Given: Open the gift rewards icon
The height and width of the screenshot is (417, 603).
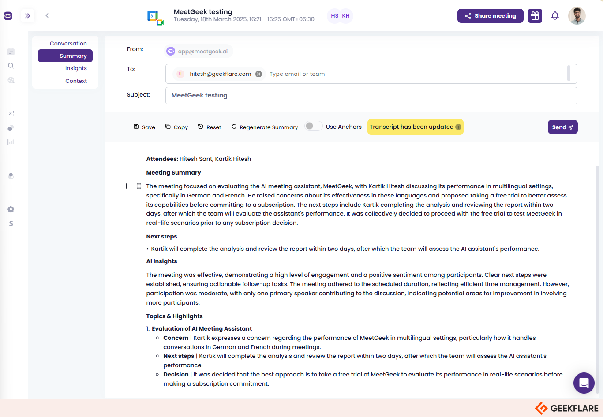Looking at the screenshot, I should point(535,16).
